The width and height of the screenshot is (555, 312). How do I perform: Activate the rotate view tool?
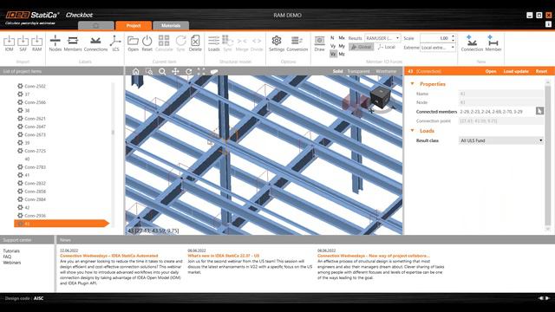coord(188,71)
